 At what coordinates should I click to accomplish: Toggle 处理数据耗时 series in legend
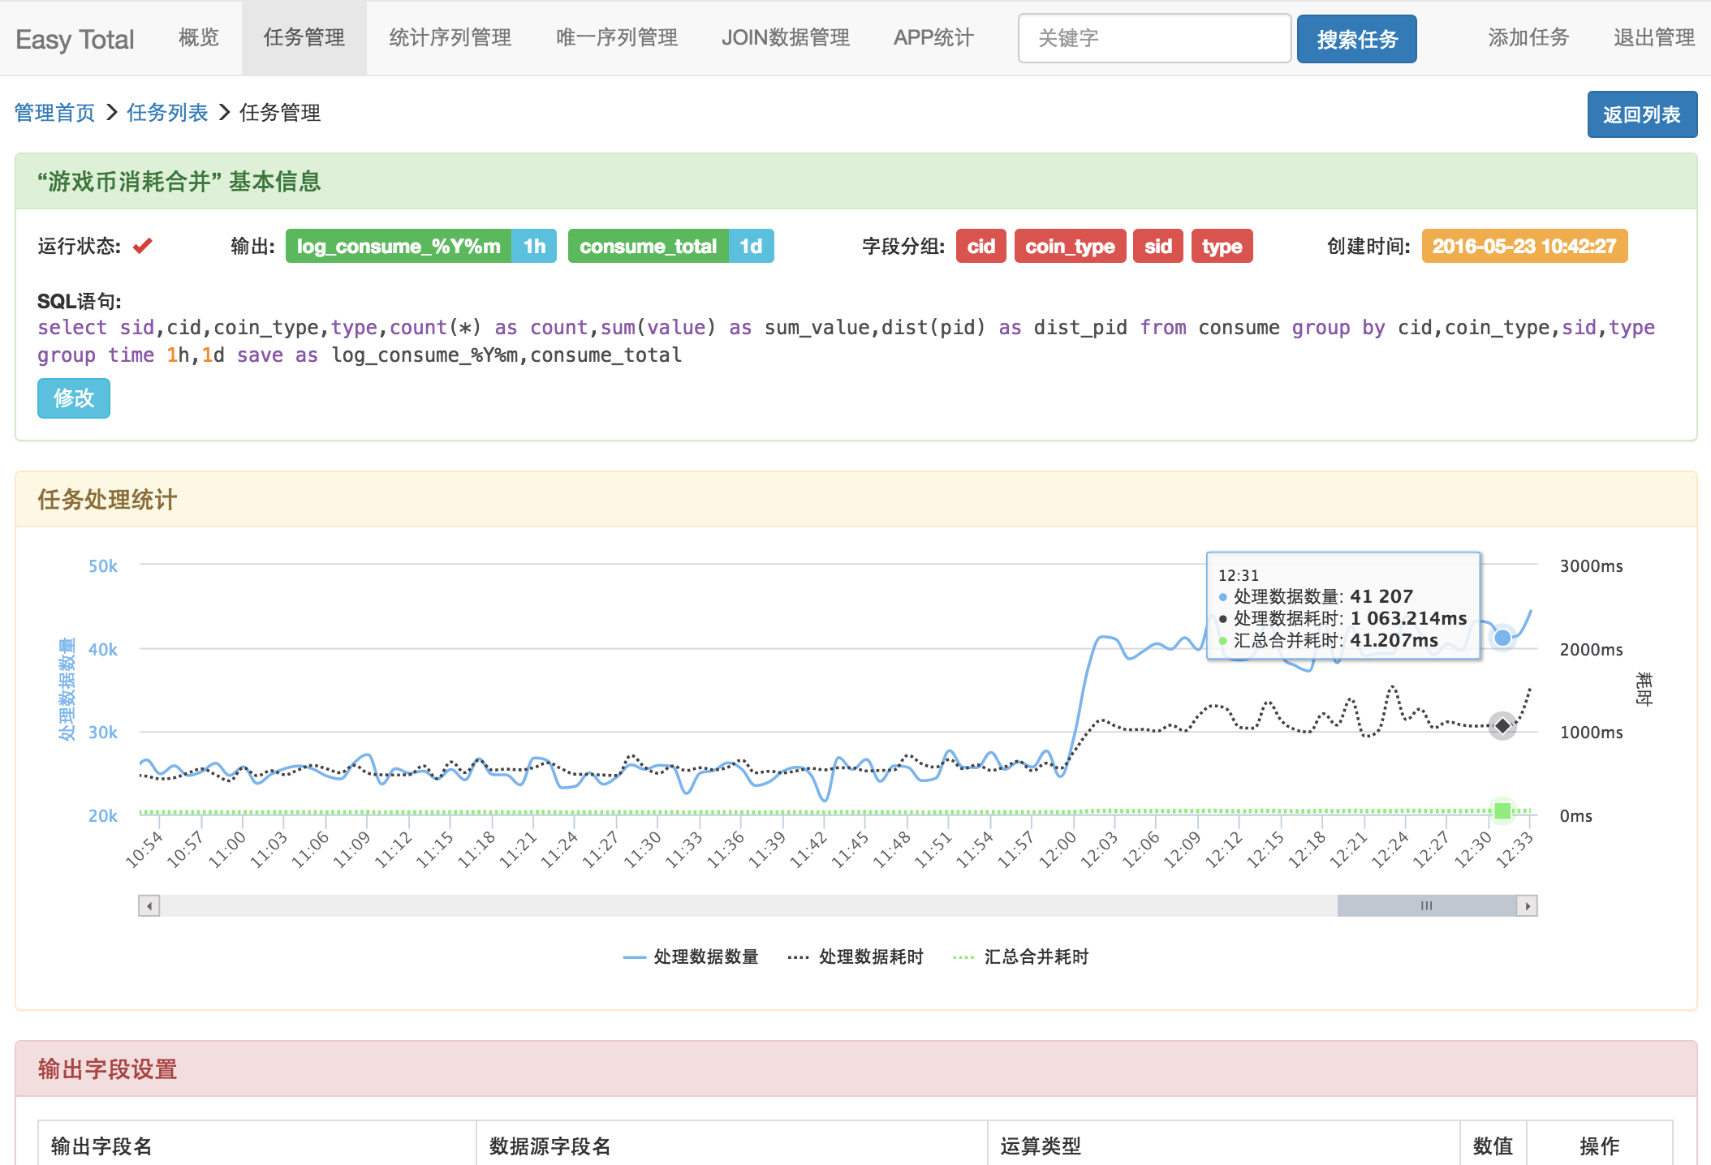coord(870,957)
